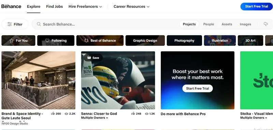Expand the Hire Freelancers dropdown
273x130 pixels.
(x=85, y=6)
